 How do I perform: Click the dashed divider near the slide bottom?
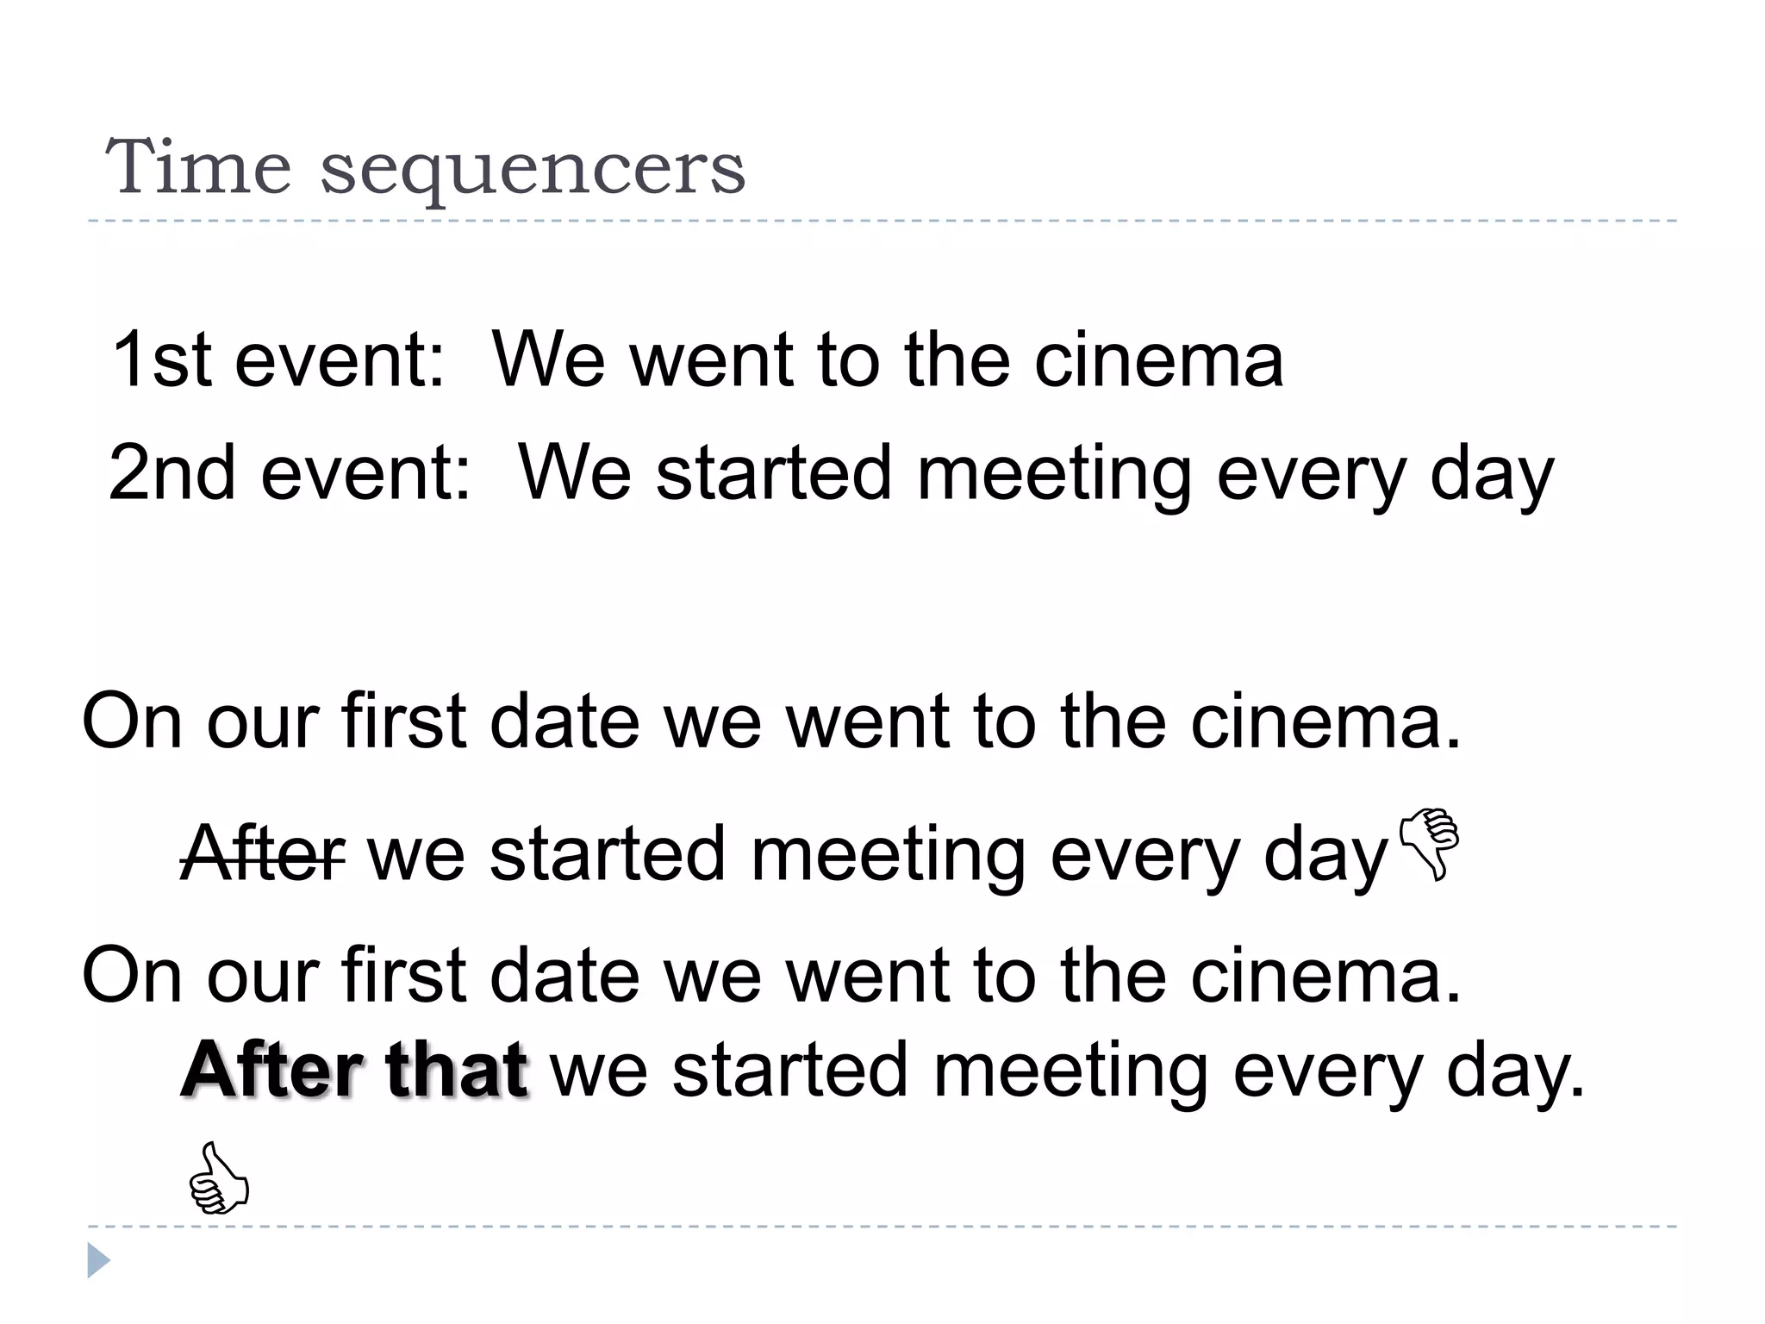point(882,1226)
